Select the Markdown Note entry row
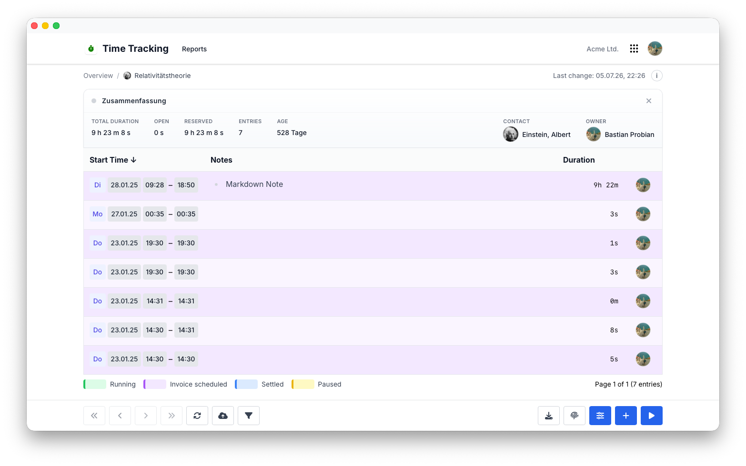746x466 pixels. (373, 186)
